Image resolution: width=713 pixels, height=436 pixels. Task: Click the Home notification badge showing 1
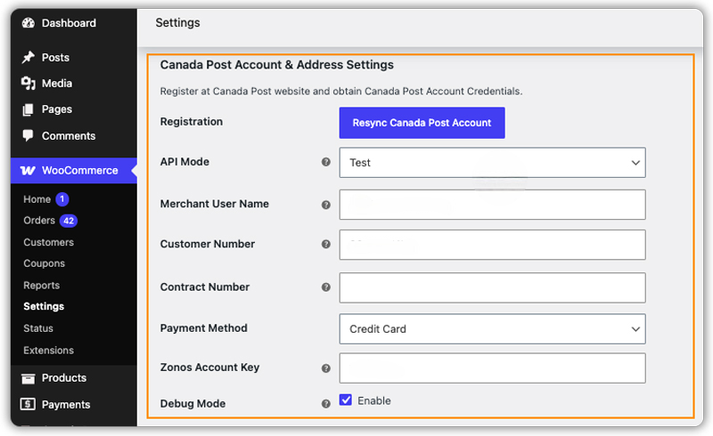[62, 199]
